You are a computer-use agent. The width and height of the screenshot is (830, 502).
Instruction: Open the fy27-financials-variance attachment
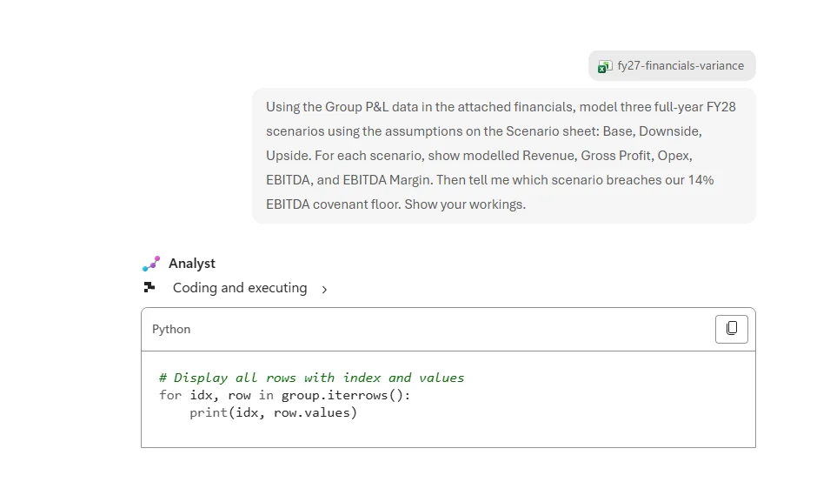point(672,66)
